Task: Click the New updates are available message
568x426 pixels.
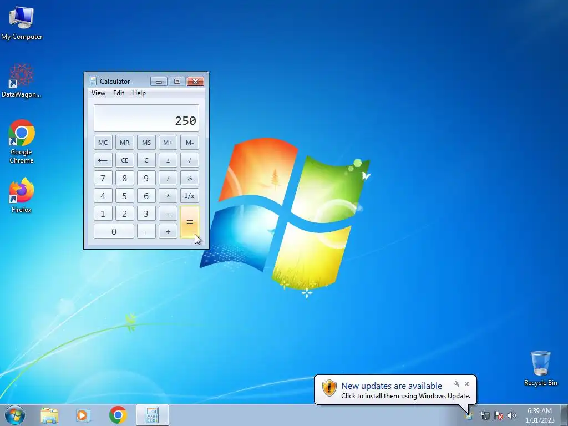Action: point(391,386)
